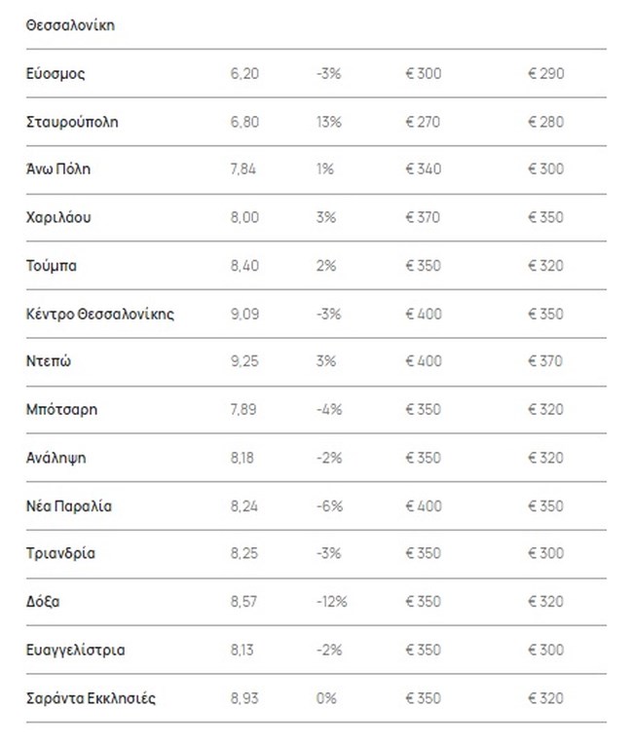Select the Τριανδρία area name
The width and height of the screenshot is (633, 745).
(x=59, y=554)
